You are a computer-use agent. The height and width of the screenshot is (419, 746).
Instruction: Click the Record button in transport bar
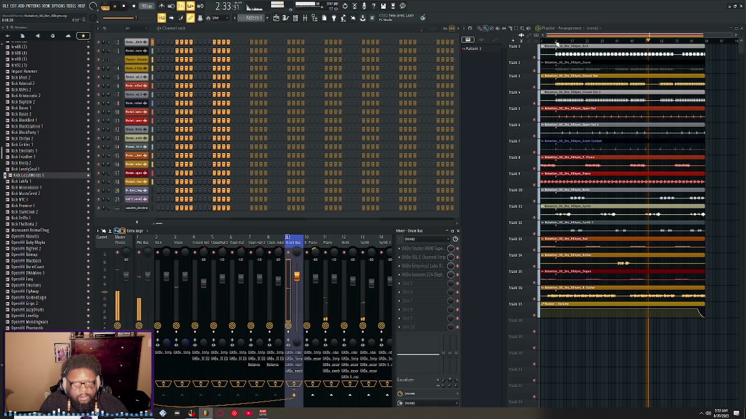coord(133,6)
